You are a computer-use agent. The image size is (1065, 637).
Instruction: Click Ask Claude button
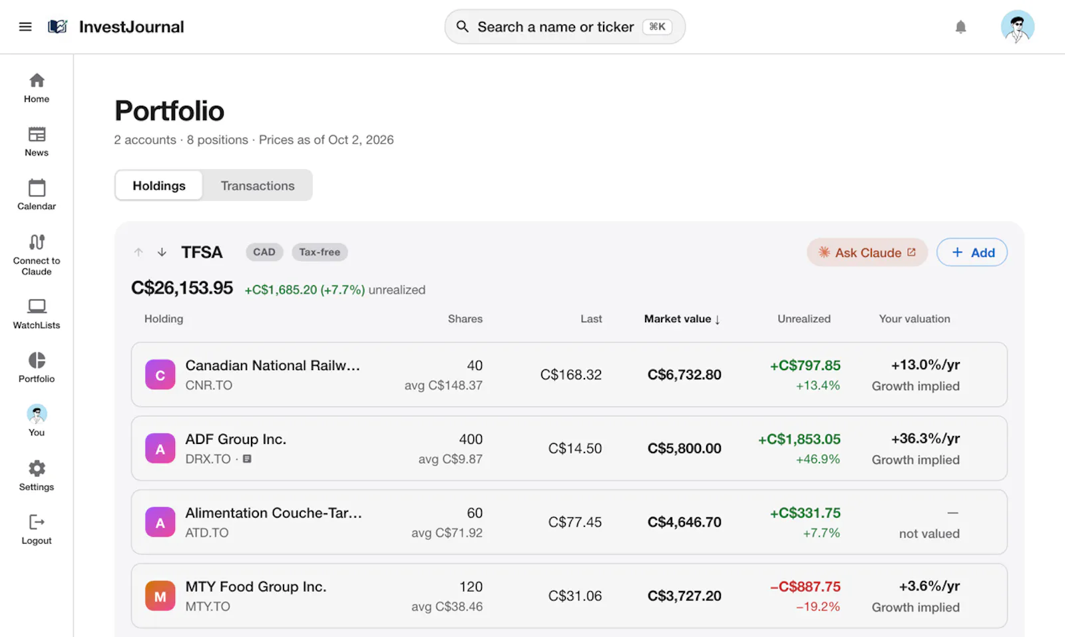867,252
